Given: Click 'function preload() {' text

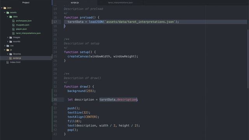Looking at the screenshot, I should tap(82, 17).
